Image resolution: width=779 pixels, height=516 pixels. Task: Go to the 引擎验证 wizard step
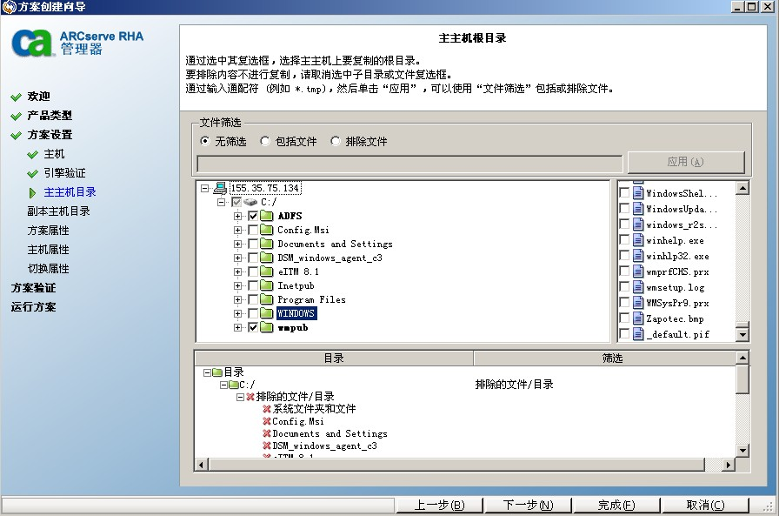(64, 172)
